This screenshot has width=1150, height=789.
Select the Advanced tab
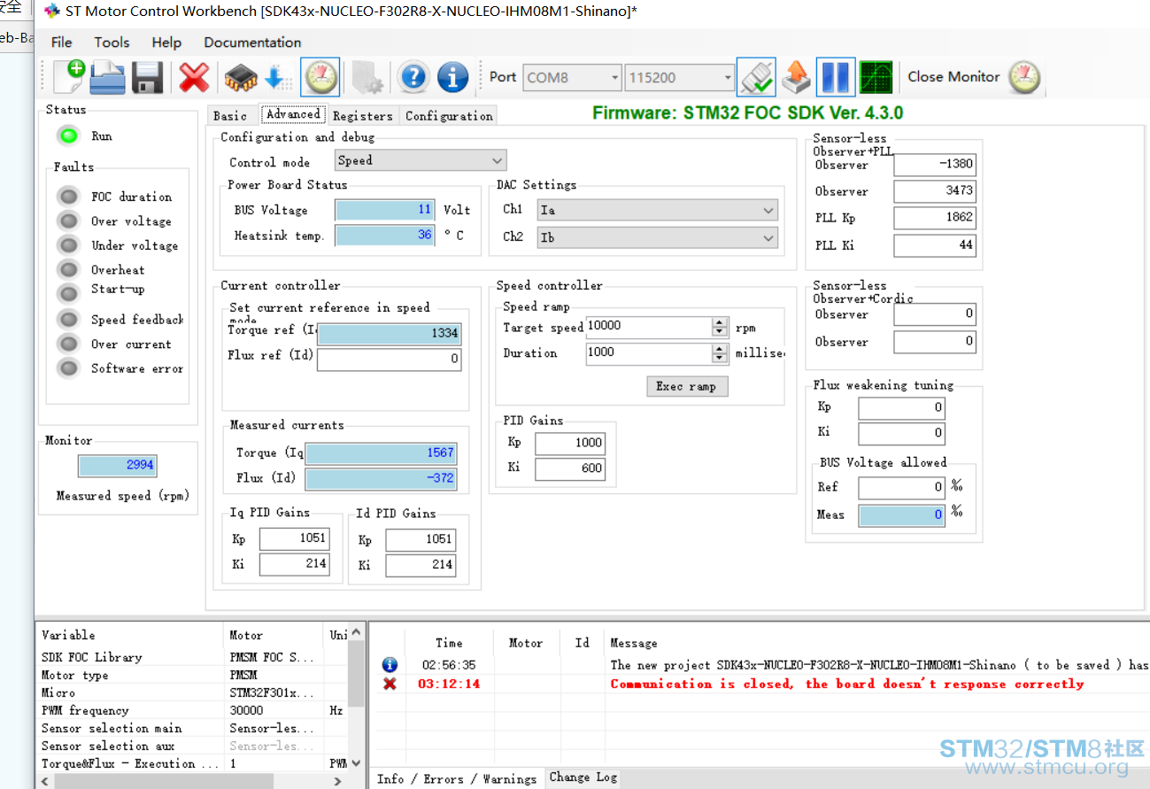[293, 114]
